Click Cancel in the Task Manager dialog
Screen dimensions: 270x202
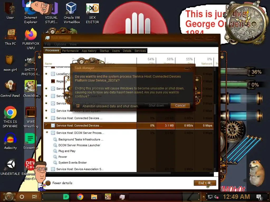click(x=180, y=105)
